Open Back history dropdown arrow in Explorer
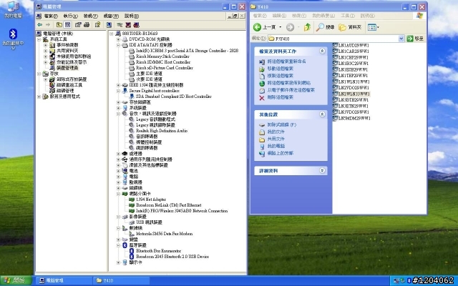 tap(280, 27)
